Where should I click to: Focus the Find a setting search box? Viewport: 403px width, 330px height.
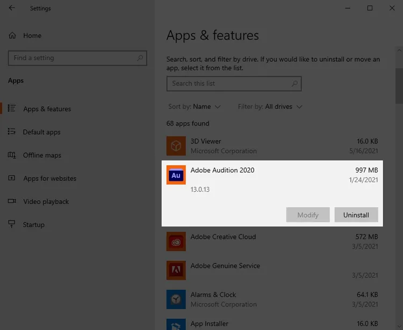[x=77, y=58]
